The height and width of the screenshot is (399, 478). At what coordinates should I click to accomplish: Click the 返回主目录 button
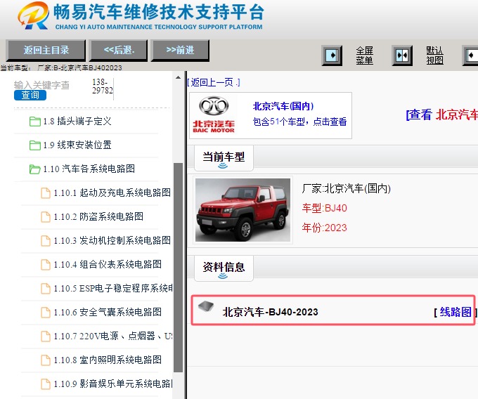point(46,51)
